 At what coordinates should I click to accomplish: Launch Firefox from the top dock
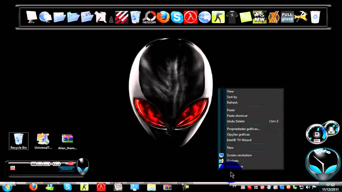pos(163,17)
